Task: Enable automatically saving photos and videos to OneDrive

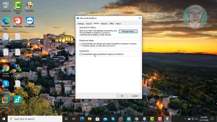Action: (81, 44)
